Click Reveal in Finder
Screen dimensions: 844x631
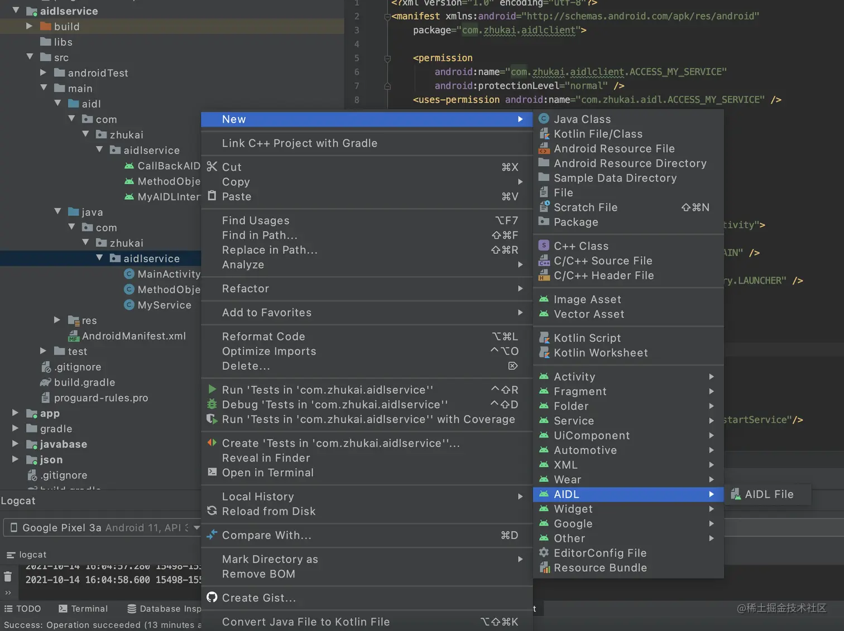[366, 457]
